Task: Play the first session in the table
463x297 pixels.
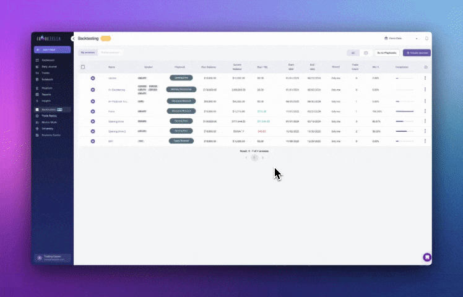Action: pos(92,78)
